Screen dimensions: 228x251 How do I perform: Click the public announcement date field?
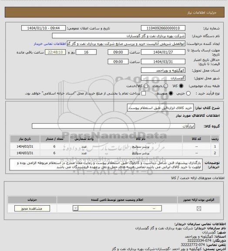44,28
